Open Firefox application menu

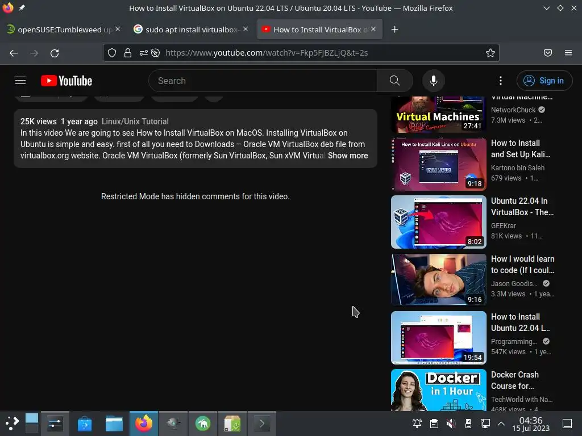568,53
